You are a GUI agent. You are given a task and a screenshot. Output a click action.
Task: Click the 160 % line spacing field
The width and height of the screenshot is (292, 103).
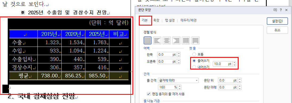point(169,87)
